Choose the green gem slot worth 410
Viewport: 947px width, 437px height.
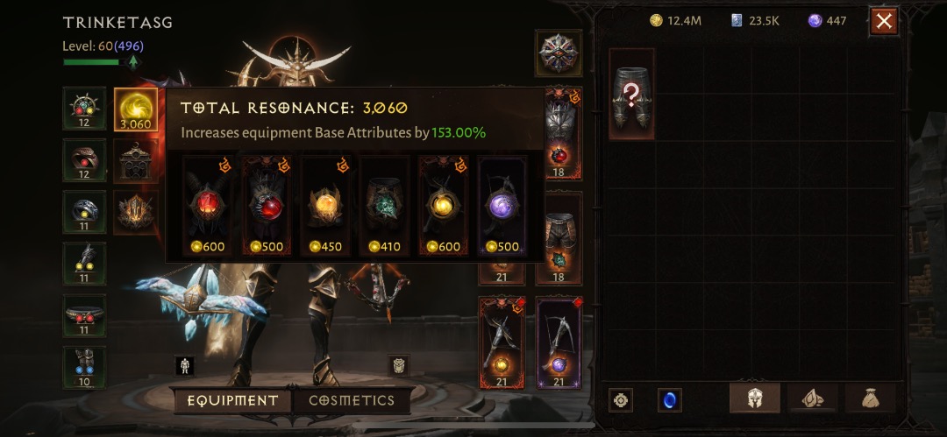tap(384, 206)
